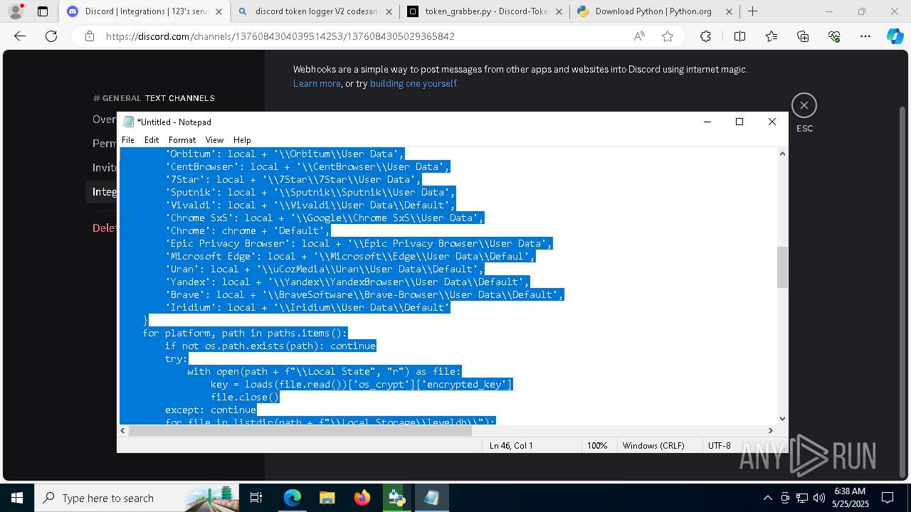Viewport: 911px width, 512px height.
Task: Open Edge tab actions menu icon
Action: (x=43, y=11)
